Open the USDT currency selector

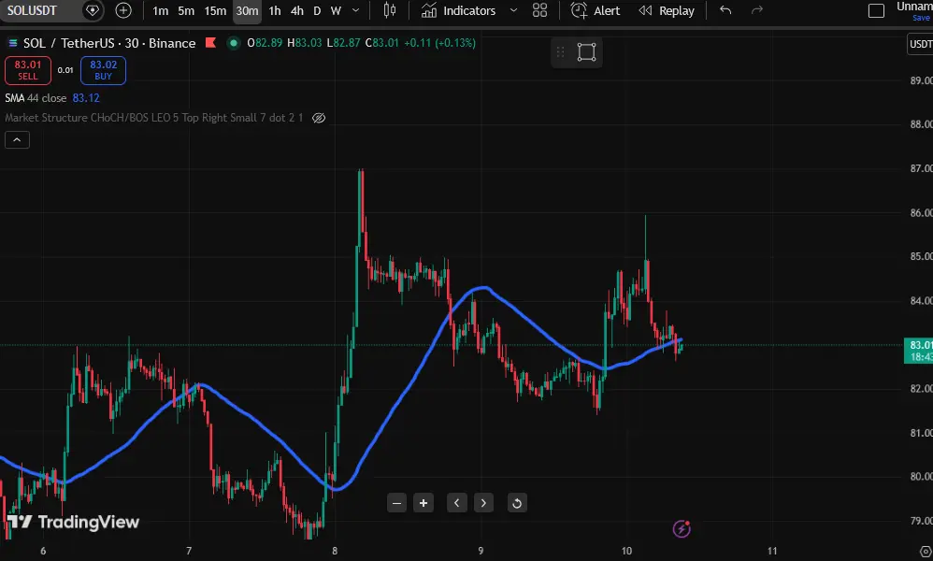[920, 44]
